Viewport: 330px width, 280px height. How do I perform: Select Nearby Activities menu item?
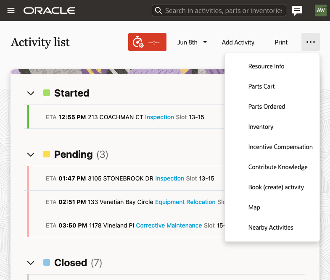tap(271, 228)
